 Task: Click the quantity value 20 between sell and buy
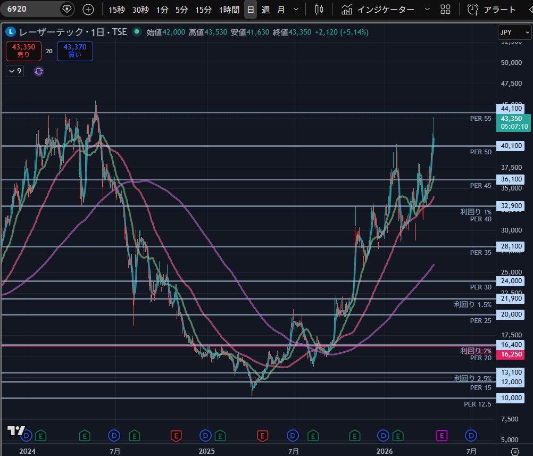(x=49, y=51)
